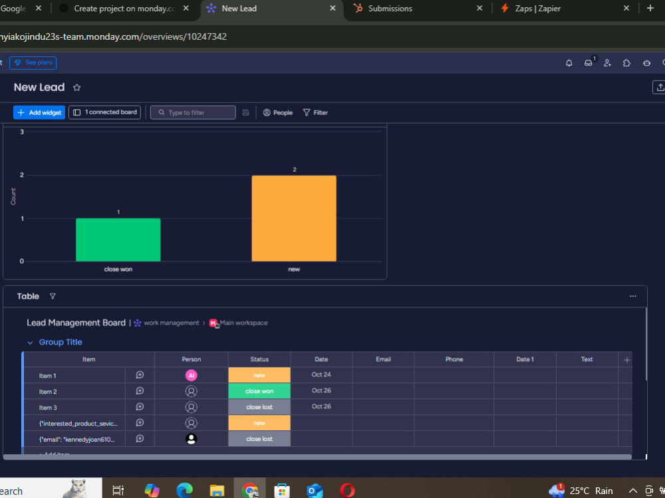Click the work management logo icon
The height and width of the screenshot is (498, 665).
[x=137, y=323]
